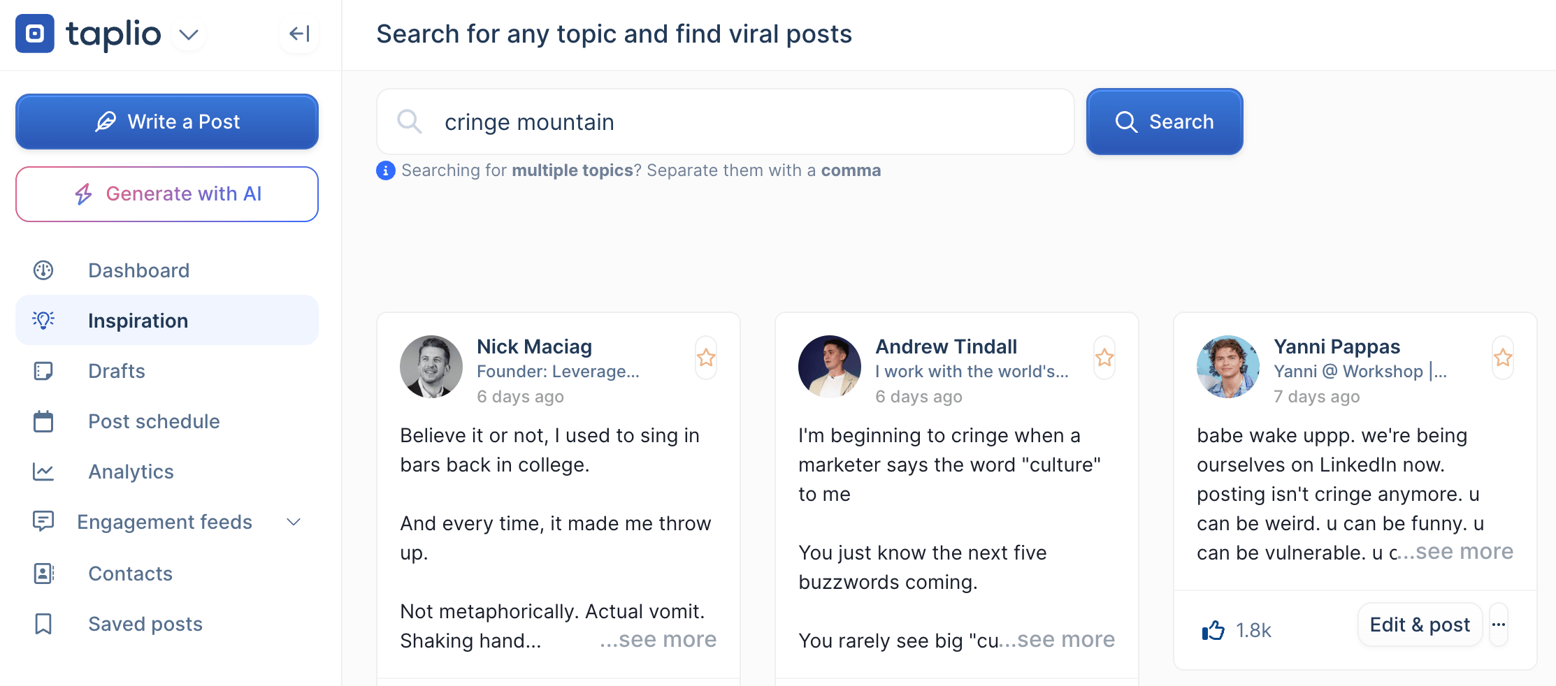Open the three-dots menu on Yanni's post
This screenshot has height=686, width=1556.
(x=1499, y=625)
